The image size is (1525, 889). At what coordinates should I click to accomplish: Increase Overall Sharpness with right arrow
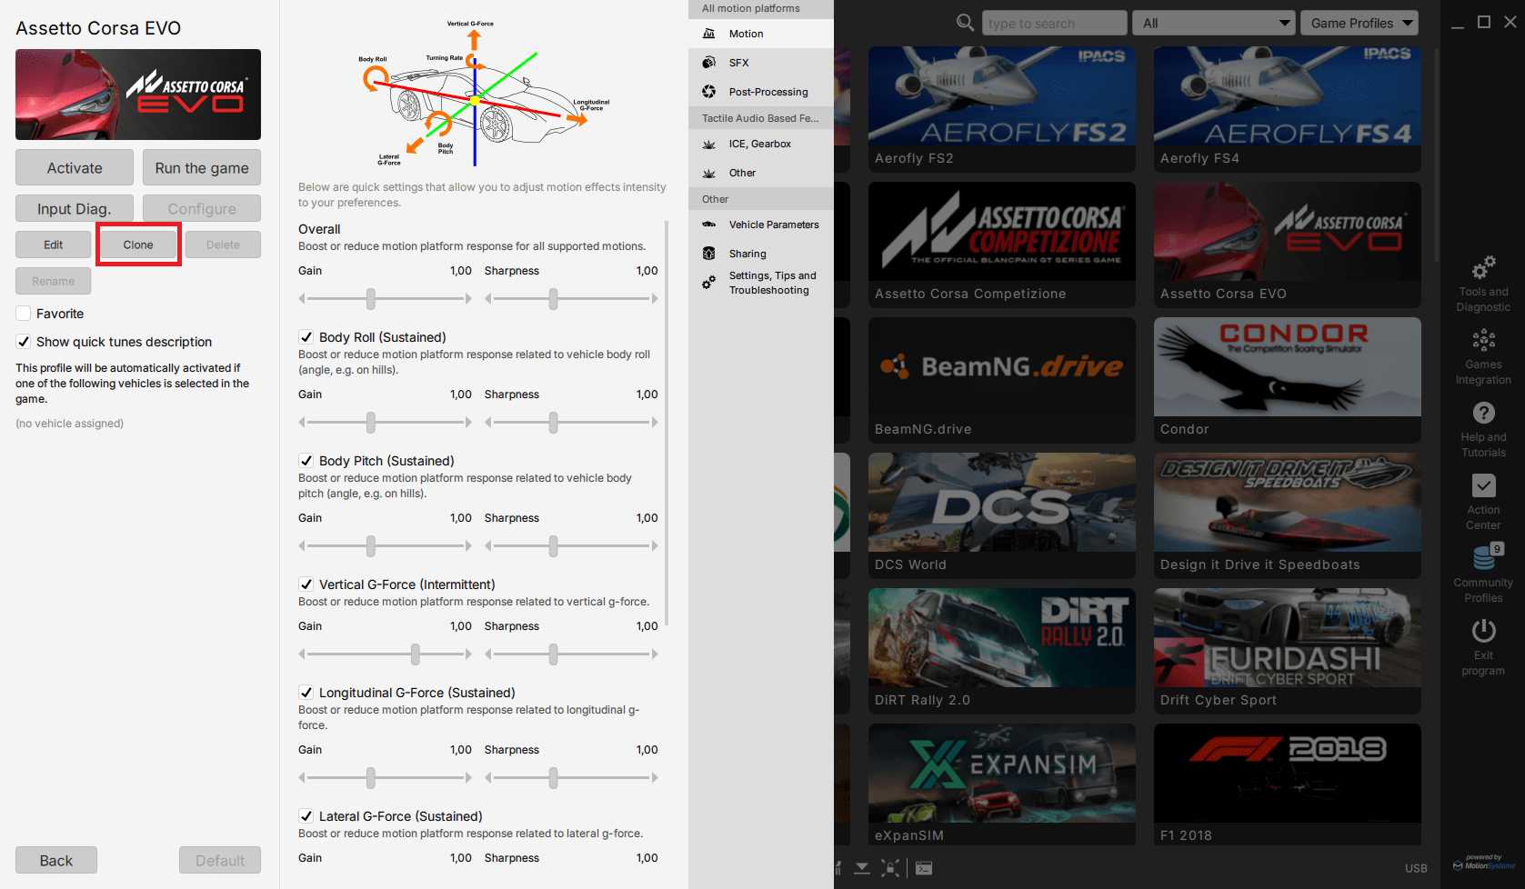tap(654, 298)
